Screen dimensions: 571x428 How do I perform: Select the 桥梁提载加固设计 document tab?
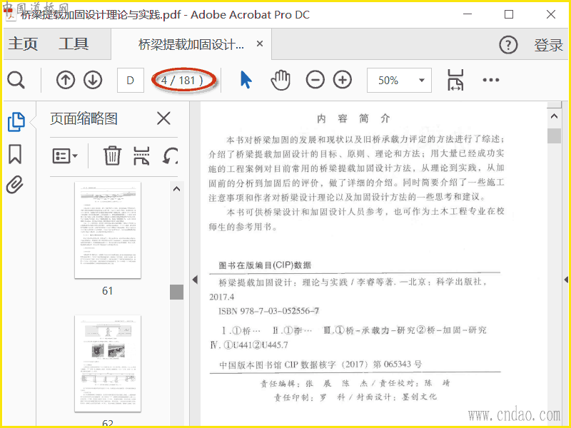191,44
